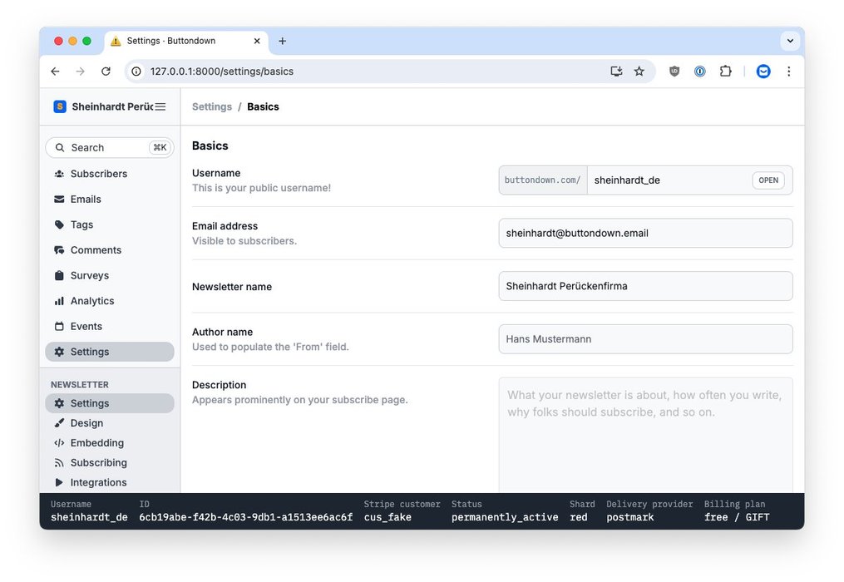Image resolution: width=844 pixels, height=582 pixels.
Task: Open the Events page
Action: [86, 327]
